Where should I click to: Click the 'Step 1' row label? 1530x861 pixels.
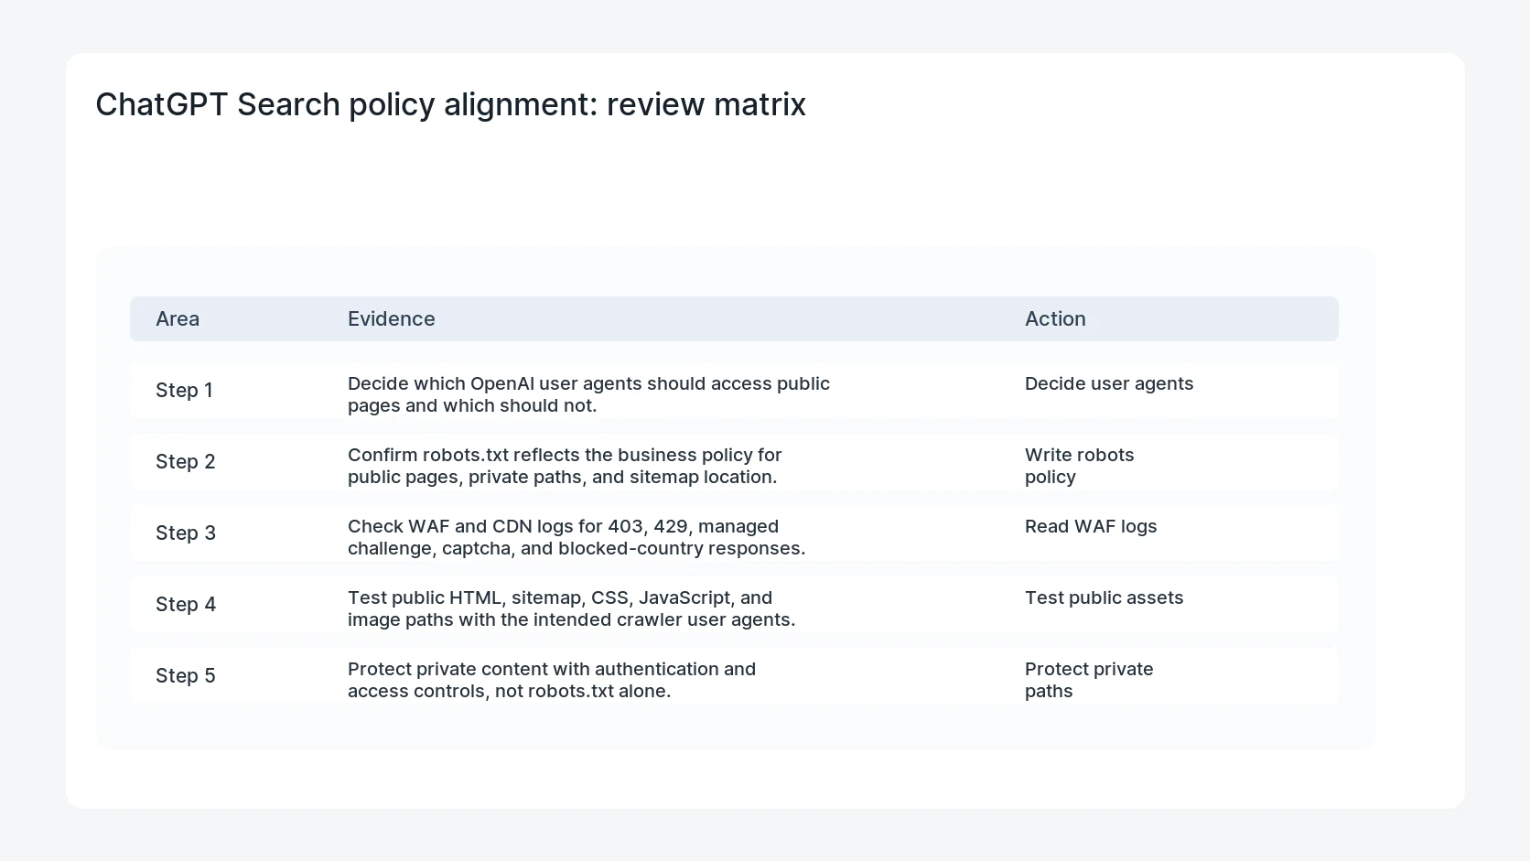tap(184, 390)
